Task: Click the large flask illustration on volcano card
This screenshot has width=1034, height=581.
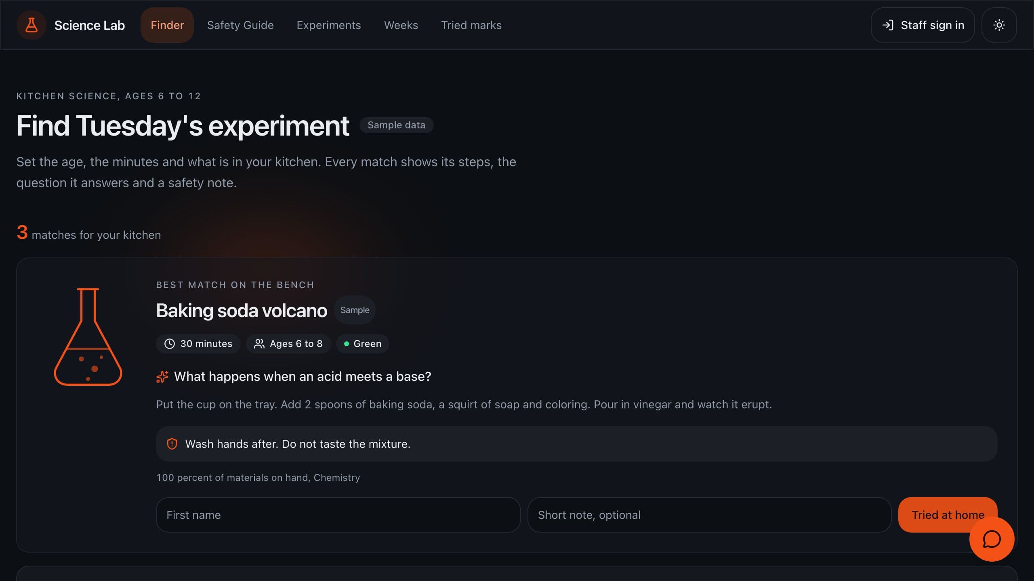Action: coord(88,336)
